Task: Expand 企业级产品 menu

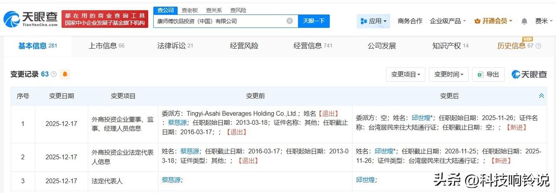Action: [448, 21]
